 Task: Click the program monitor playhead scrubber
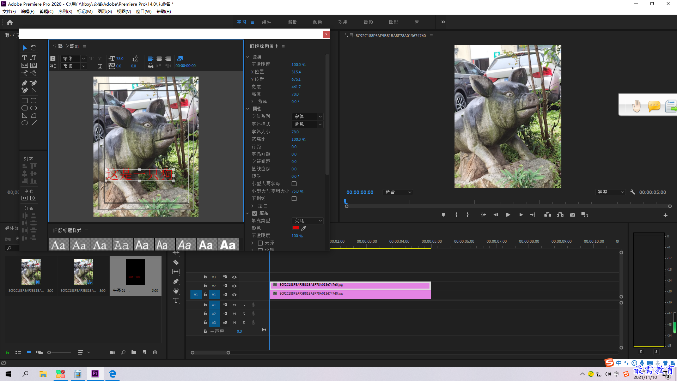pos(346,202)
